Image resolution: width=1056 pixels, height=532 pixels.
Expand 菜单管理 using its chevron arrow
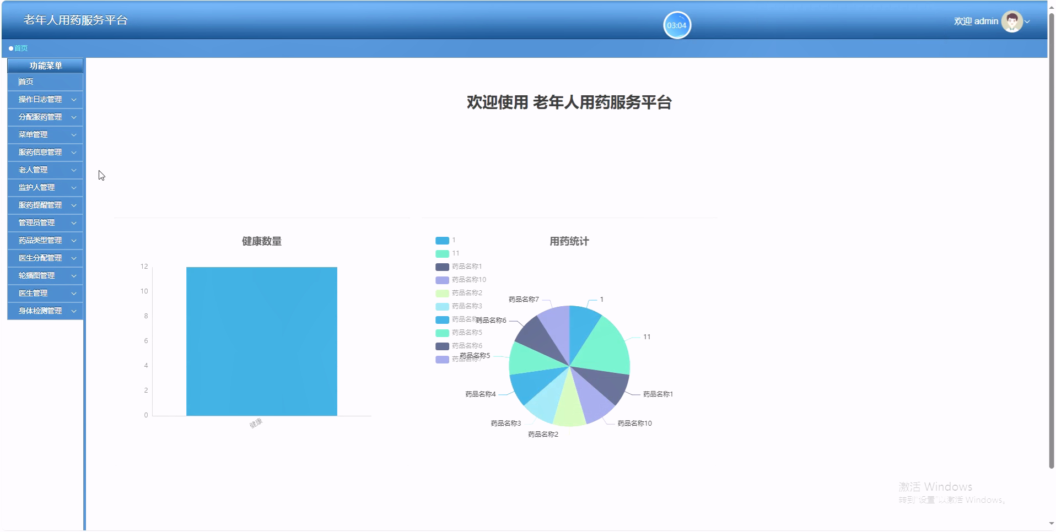[74, 135]
